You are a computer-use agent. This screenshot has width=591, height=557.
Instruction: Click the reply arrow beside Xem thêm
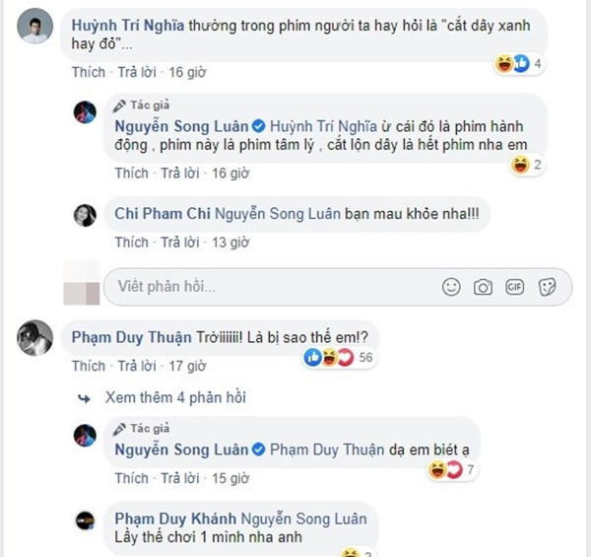tap(84, 398)
